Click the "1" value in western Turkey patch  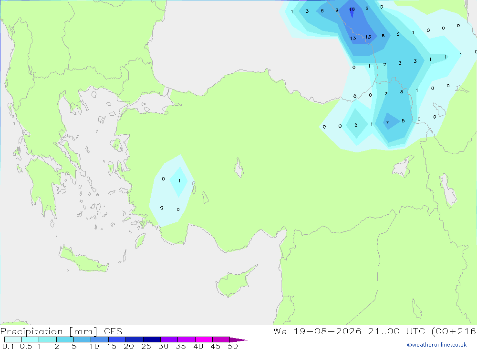179,181
